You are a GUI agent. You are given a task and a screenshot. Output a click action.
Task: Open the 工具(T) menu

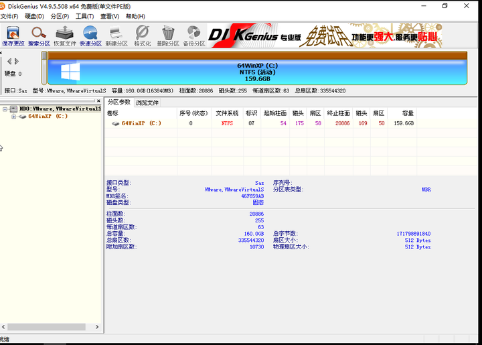point(85,16)
